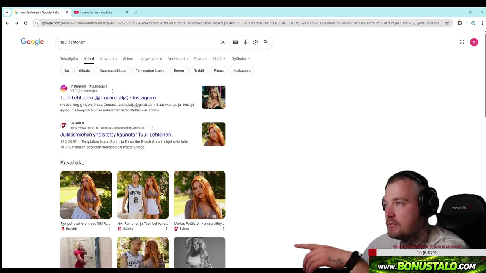Open a new browser tab
This screenshot has height=273, width=486.
[x=136, y=12]
